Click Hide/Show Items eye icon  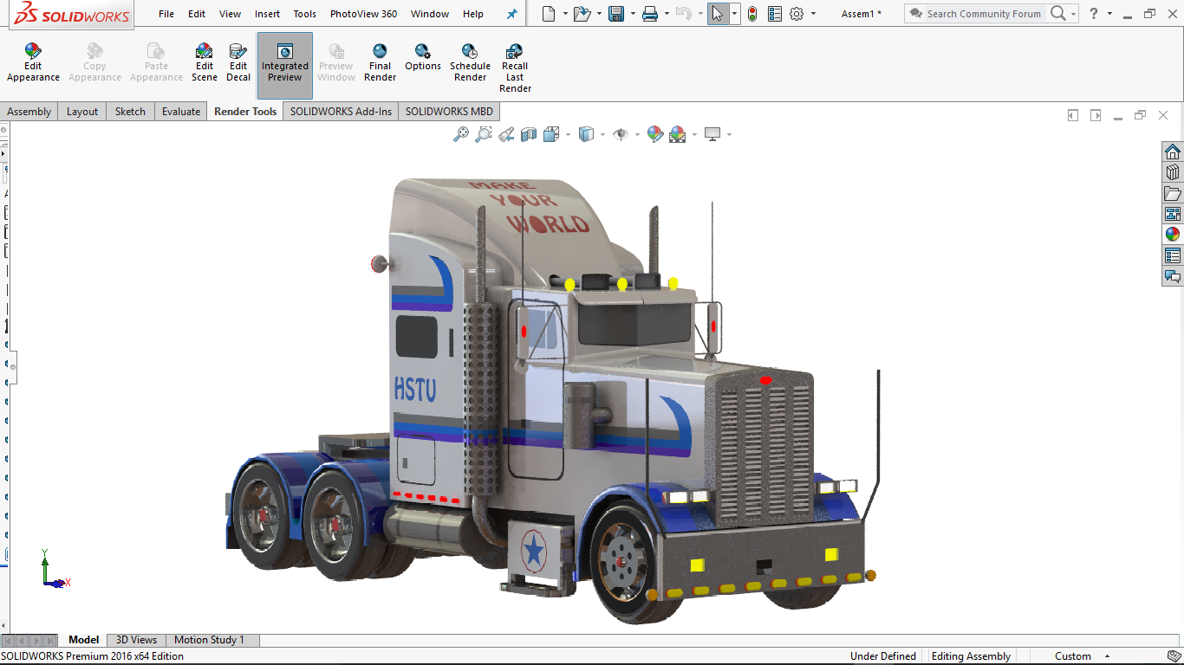(x=621, y=134)
